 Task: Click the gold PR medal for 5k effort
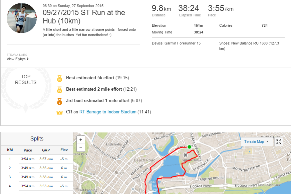coord(60,78)
